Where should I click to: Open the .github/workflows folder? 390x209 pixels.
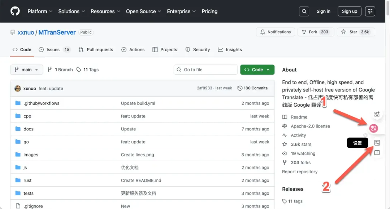[41, 103]
